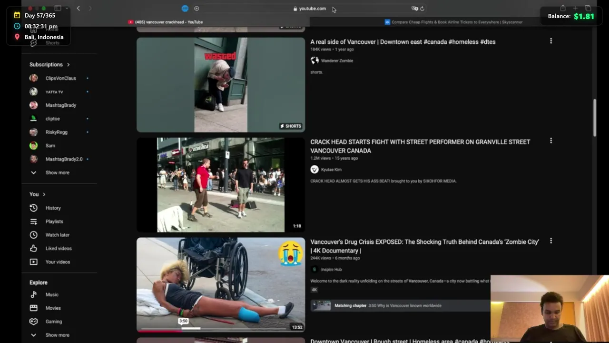Click '184K views · 1 year ago' text

332,50
